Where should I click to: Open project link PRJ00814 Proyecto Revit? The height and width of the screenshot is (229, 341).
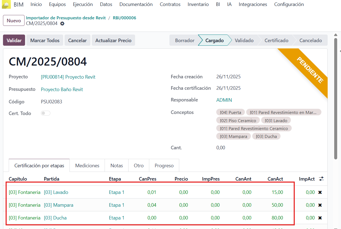click(68, 77)
